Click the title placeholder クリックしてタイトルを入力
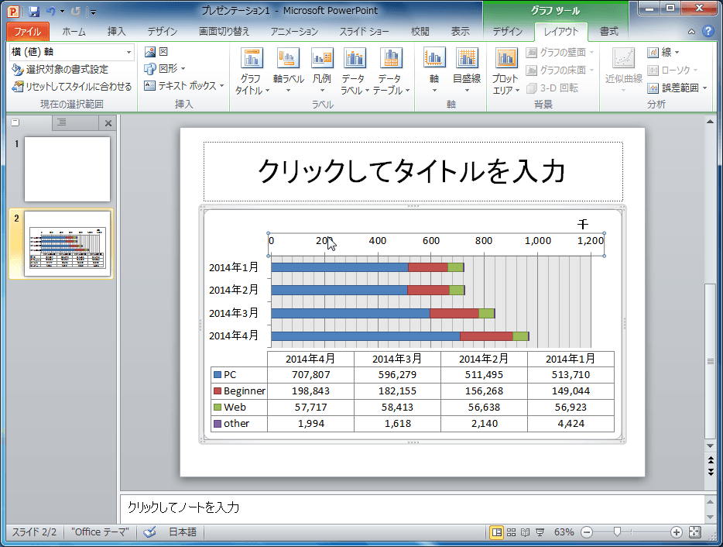 point(413,170)
